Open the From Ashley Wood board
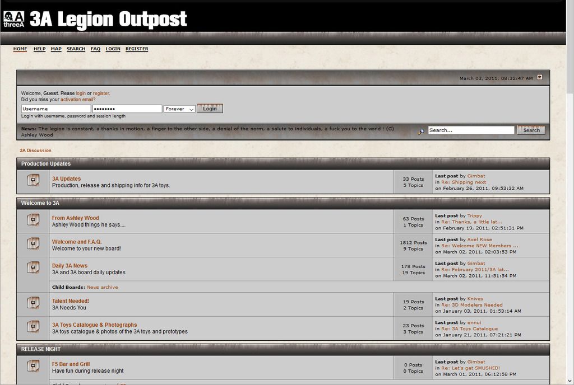 coord(76,218)
